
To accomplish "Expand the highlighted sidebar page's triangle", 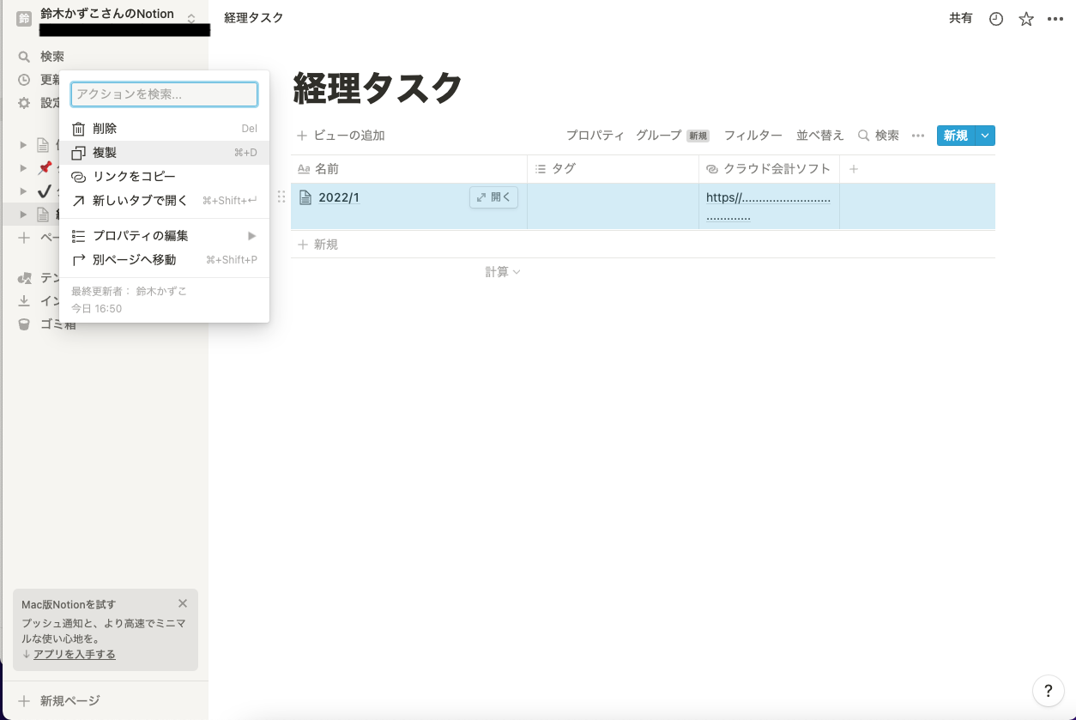I will (x=24, y=214).
